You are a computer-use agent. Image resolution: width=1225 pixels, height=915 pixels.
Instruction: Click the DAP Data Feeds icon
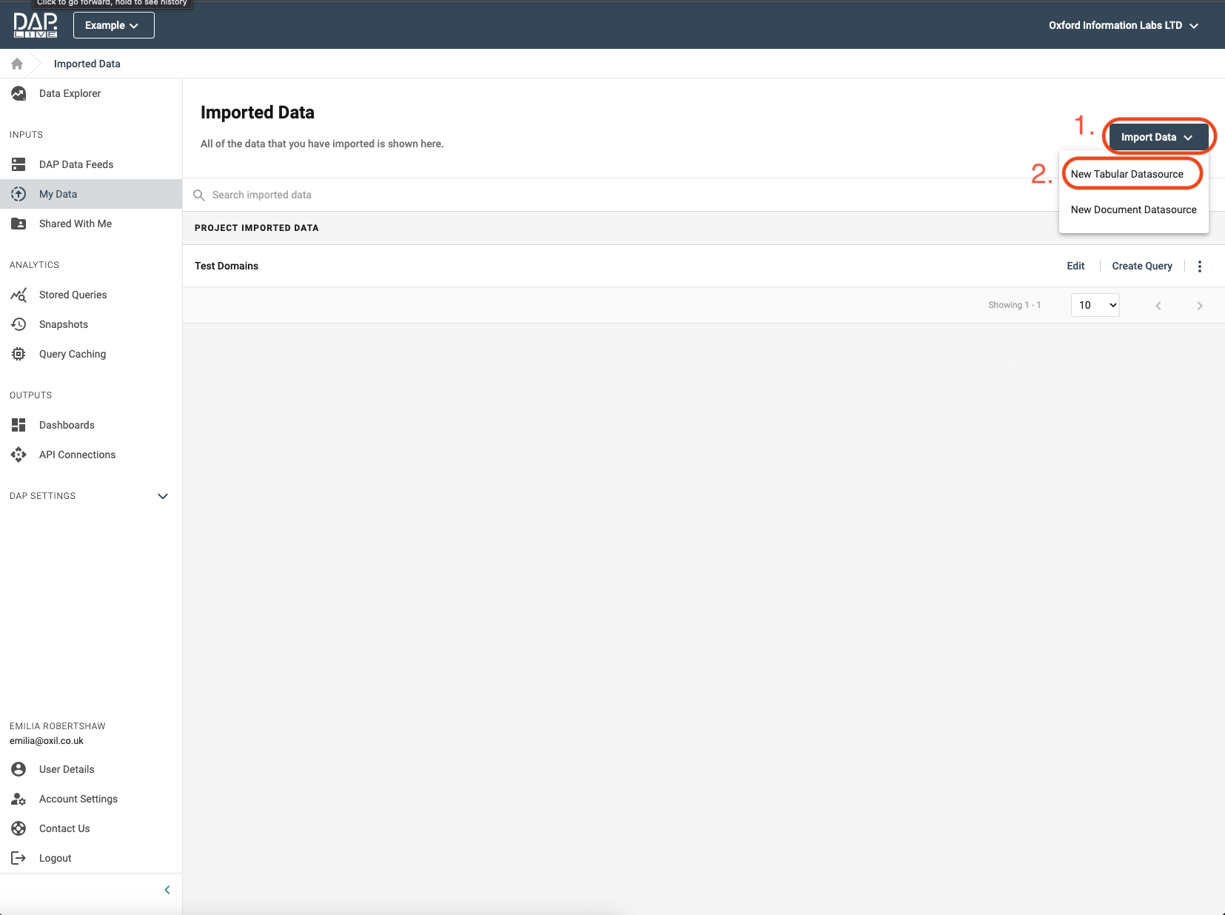(19, 164)
